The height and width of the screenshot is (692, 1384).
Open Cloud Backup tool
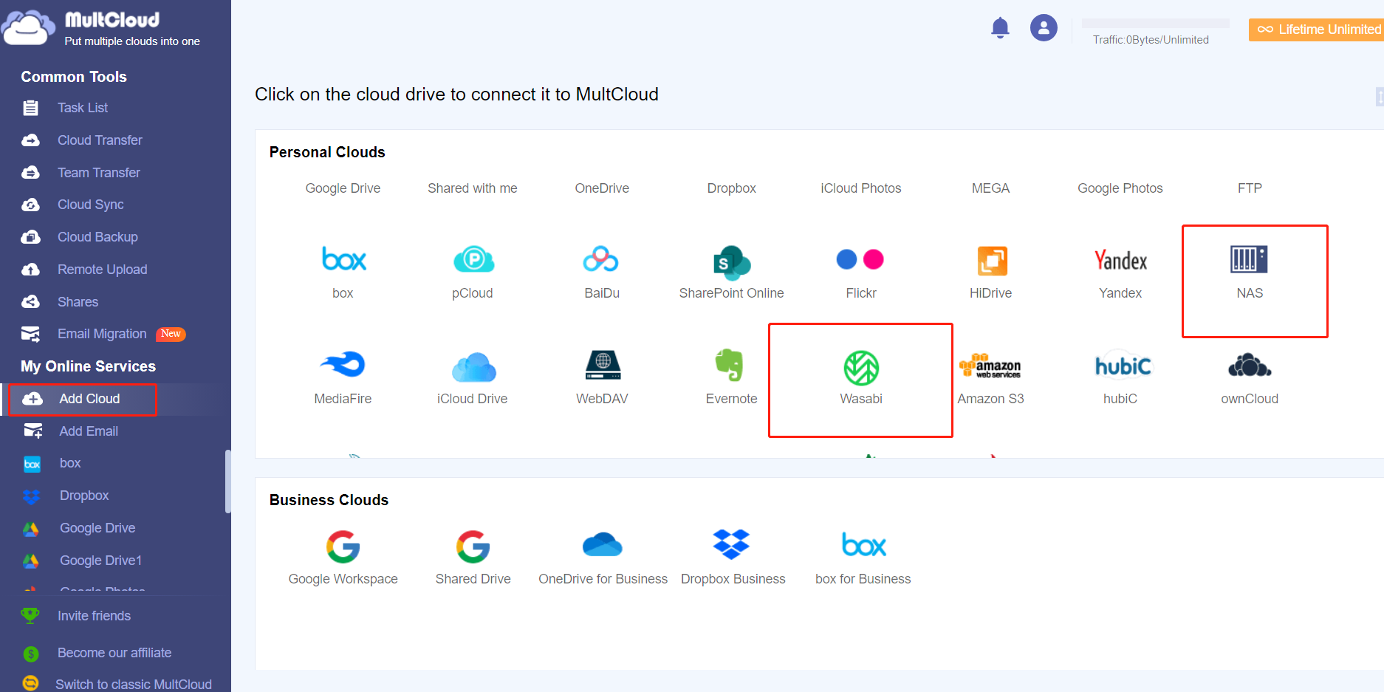coord(97,237)
